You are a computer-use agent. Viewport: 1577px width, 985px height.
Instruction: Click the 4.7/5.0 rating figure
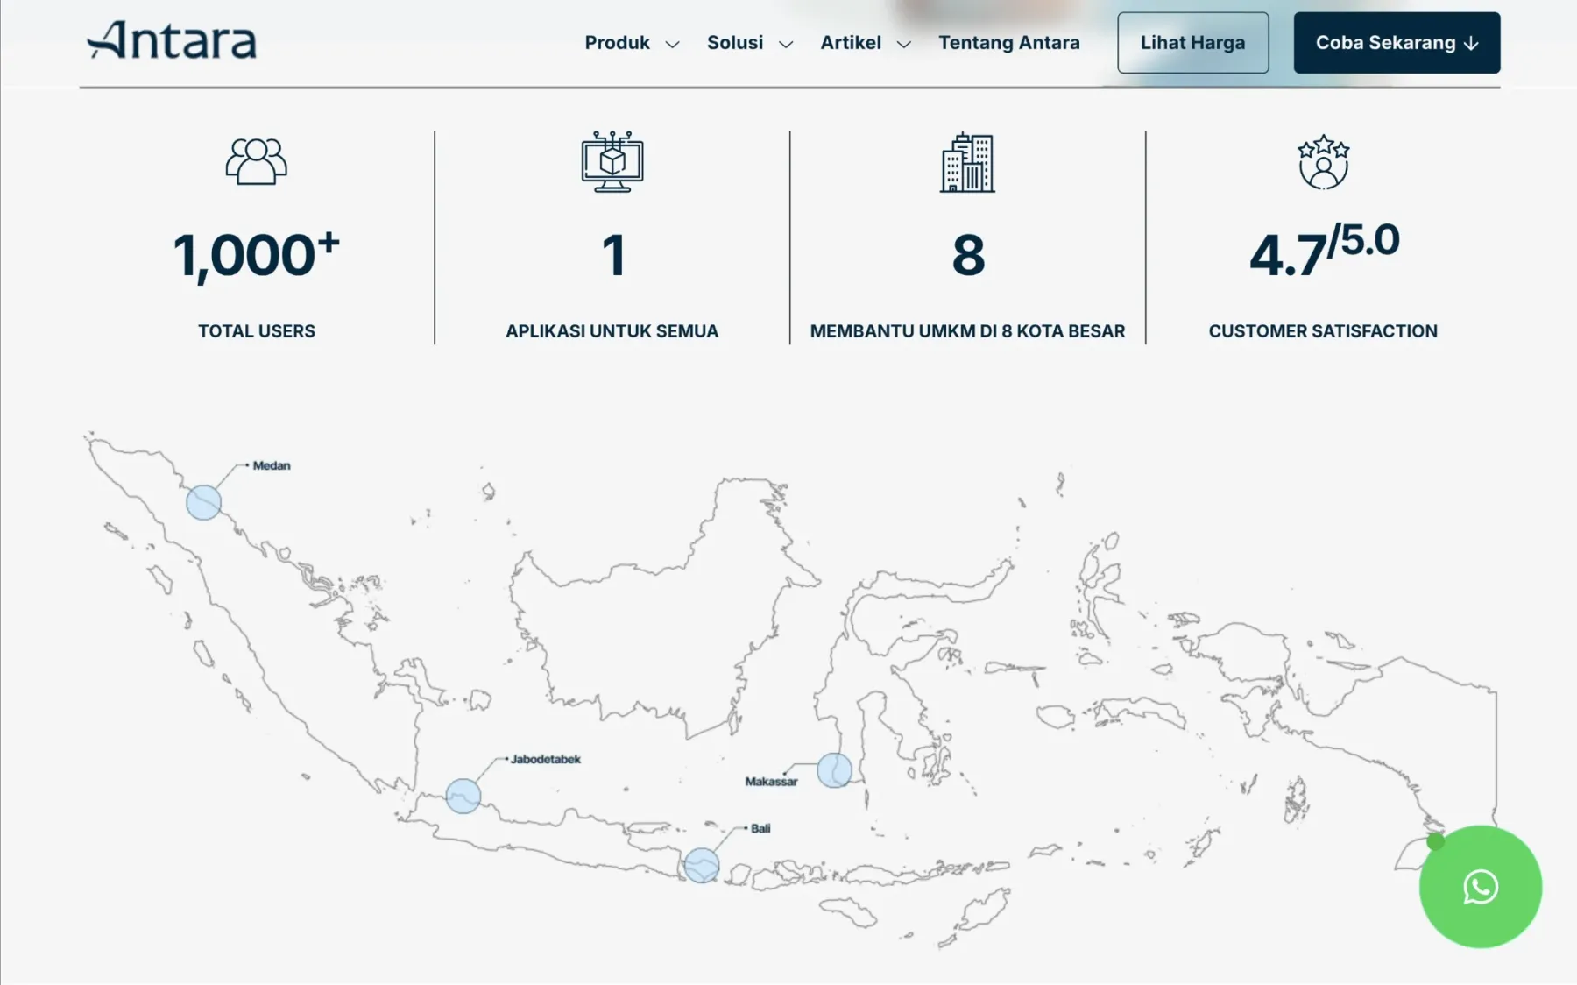(x=1324, y=251)
